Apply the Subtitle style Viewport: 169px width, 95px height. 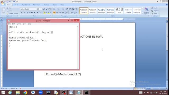tap(128, 11)
